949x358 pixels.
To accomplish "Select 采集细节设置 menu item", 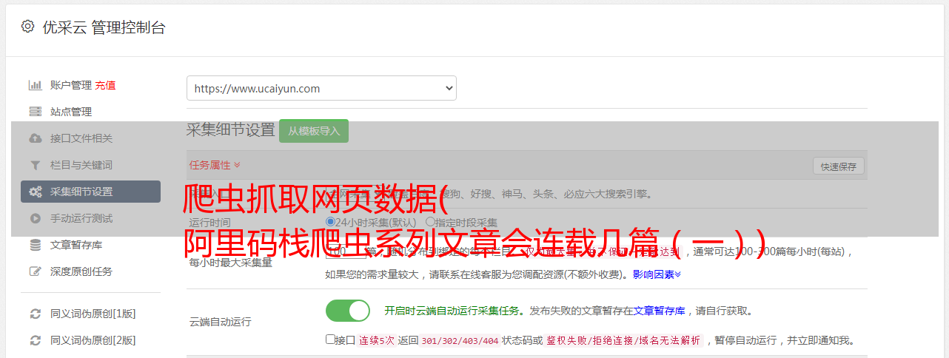I will click(x=90, y=192).
